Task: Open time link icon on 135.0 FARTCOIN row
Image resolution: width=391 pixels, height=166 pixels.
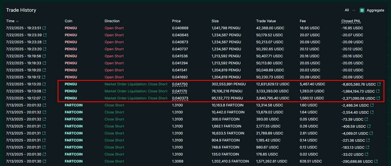Action: tap(45, 154)
